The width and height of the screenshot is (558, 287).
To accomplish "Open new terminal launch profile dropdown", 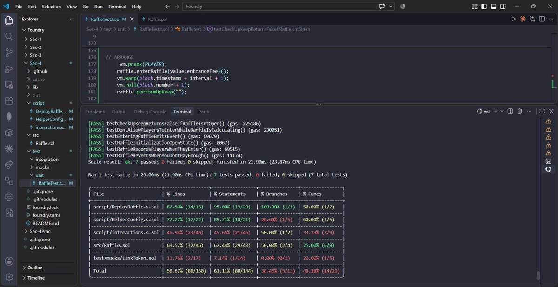I will click(x=502, y=111).
